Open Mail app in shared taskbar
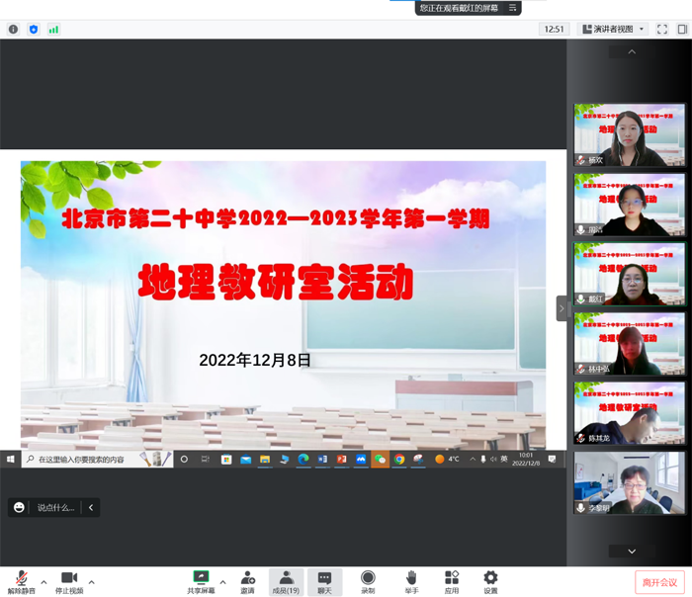Screen dimensions: 692x597 point(246,460)
